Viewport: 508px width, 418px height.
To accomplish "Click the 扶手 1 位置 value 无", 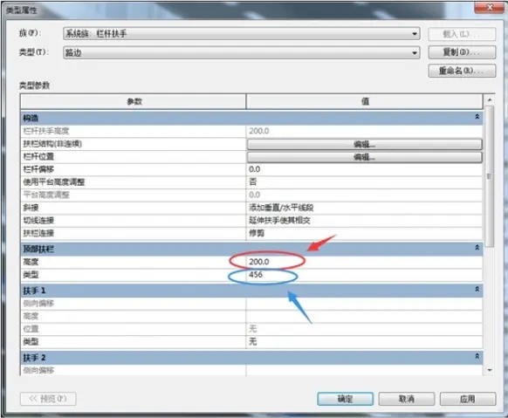I will pyautogui.click(x=364, y=329).
